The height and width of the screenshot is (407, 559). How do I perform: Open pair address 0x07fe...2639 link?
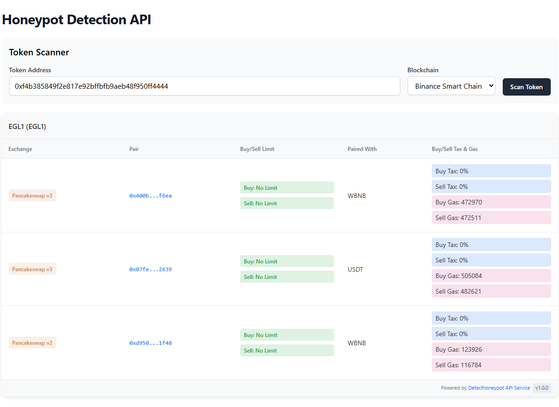(x=150, y=269)
